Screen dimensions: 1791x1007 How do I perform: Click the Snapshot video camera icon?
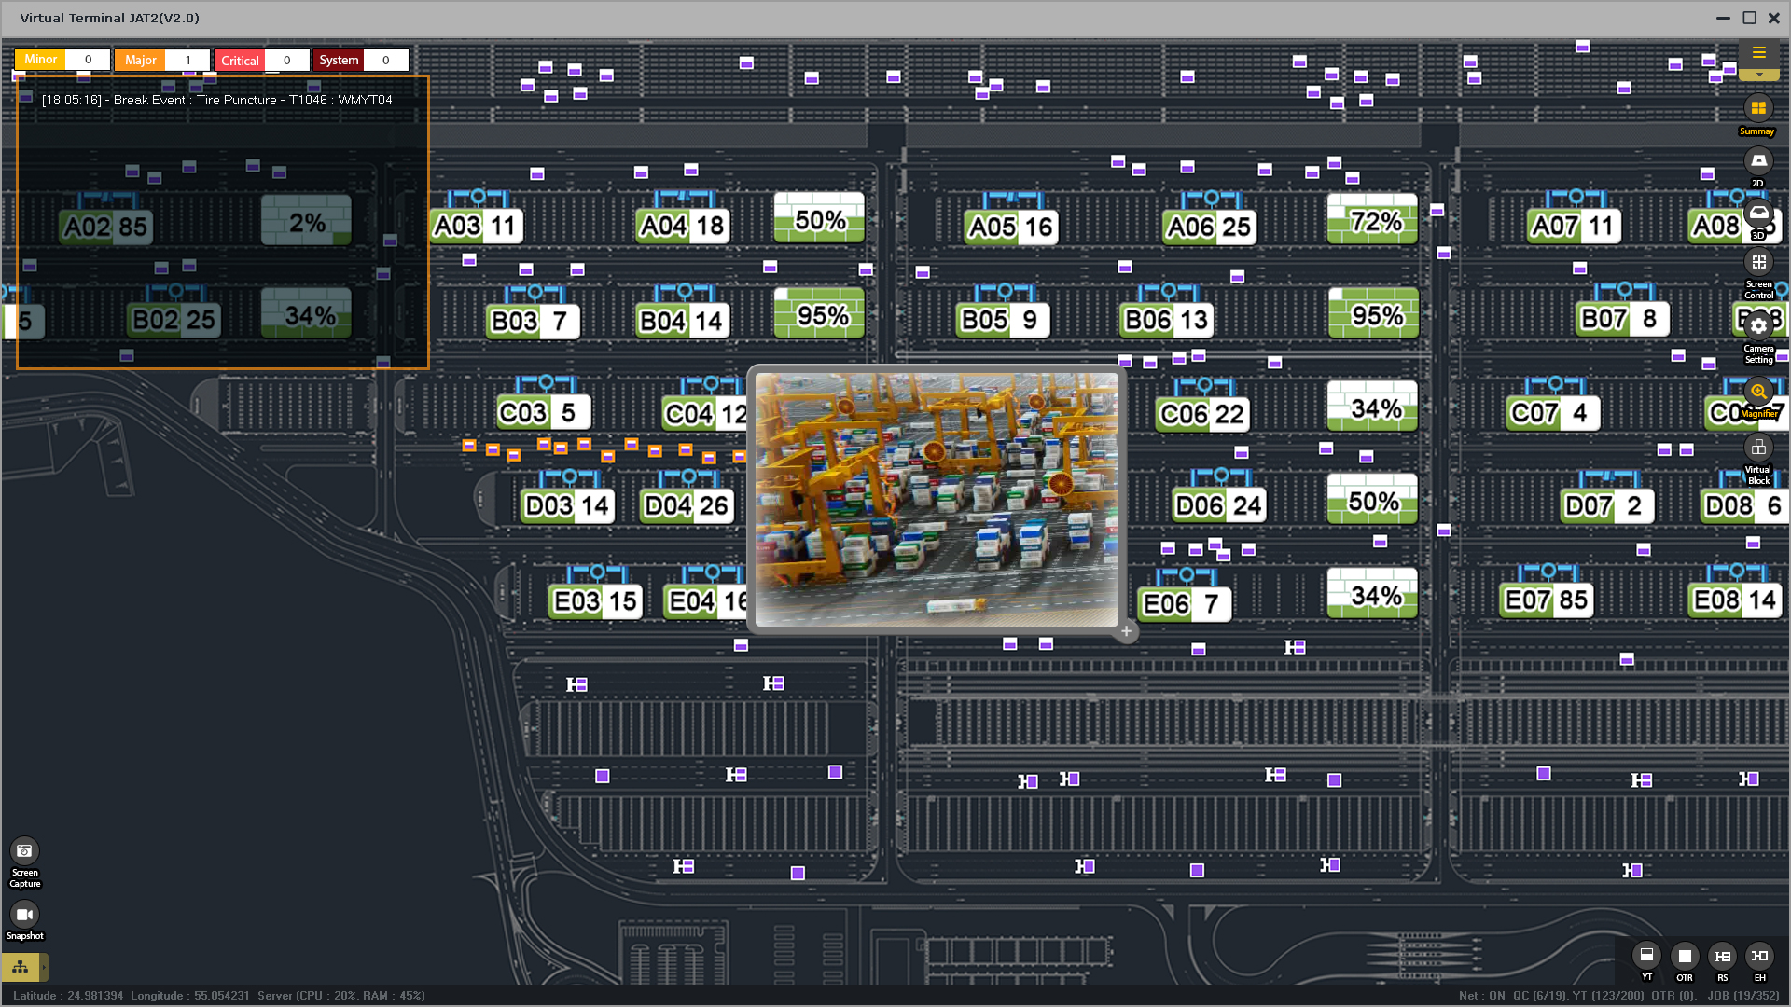click(x=24, y=915)
